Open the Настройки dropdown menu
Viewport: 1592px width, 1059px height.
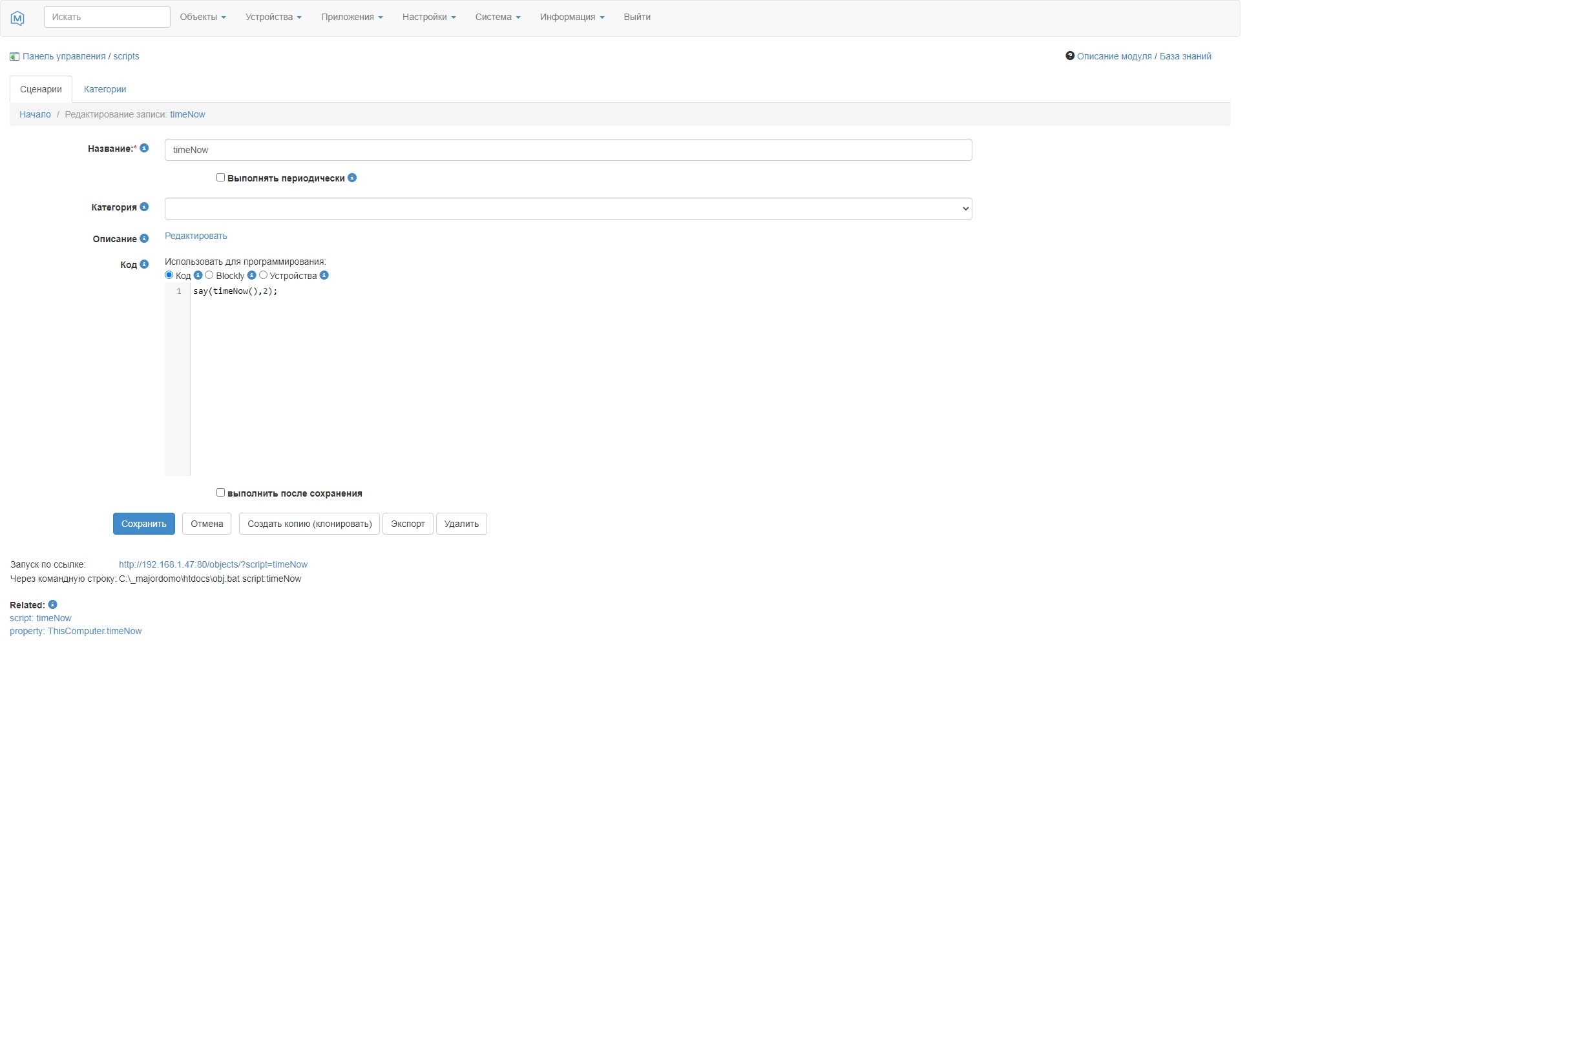tap(428, 17)
